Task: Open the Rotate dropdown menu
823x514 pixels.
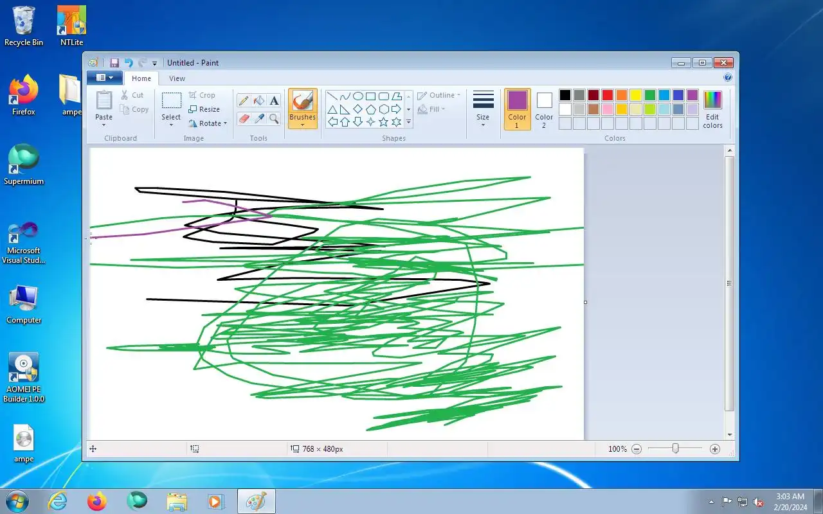Action: (208, 123)
